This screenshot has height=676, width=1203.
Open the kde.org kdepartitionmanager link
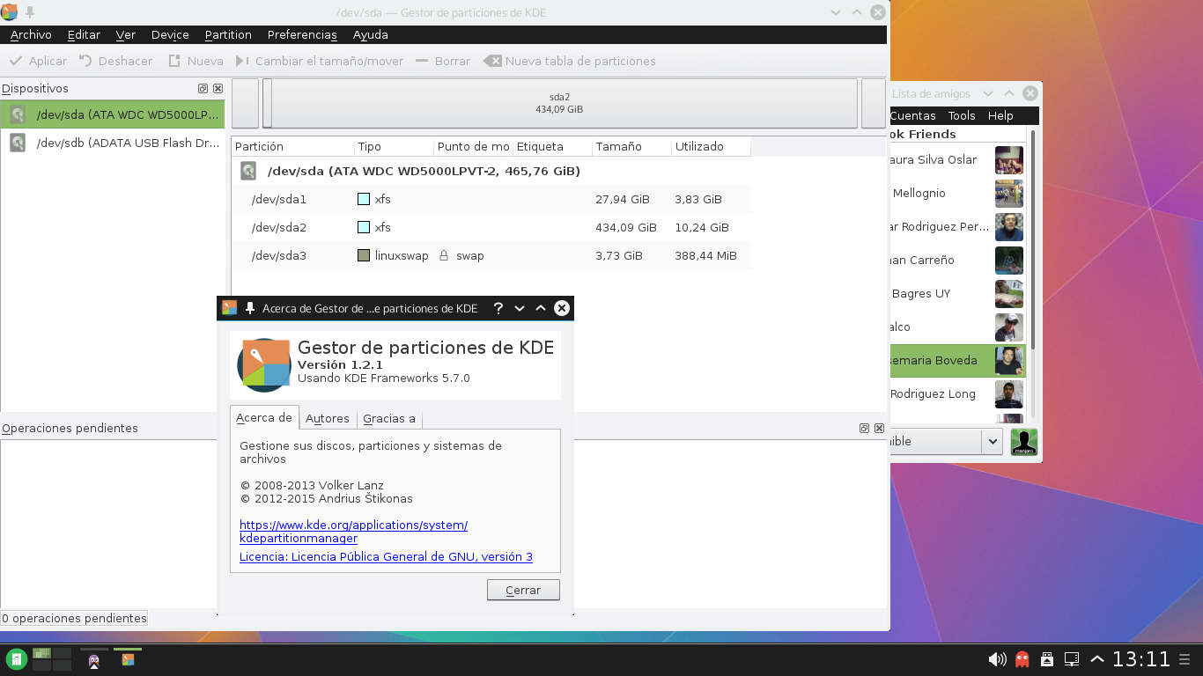(x=353, y=532)
